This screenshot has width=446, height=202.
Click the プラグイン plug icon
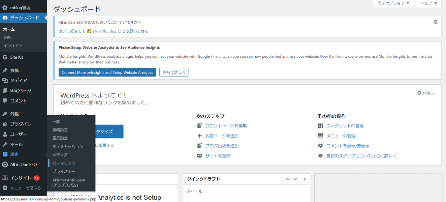click(x=5, y=124)
